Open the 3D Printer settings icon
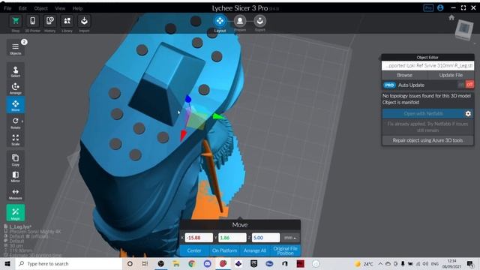 [32, 22]
